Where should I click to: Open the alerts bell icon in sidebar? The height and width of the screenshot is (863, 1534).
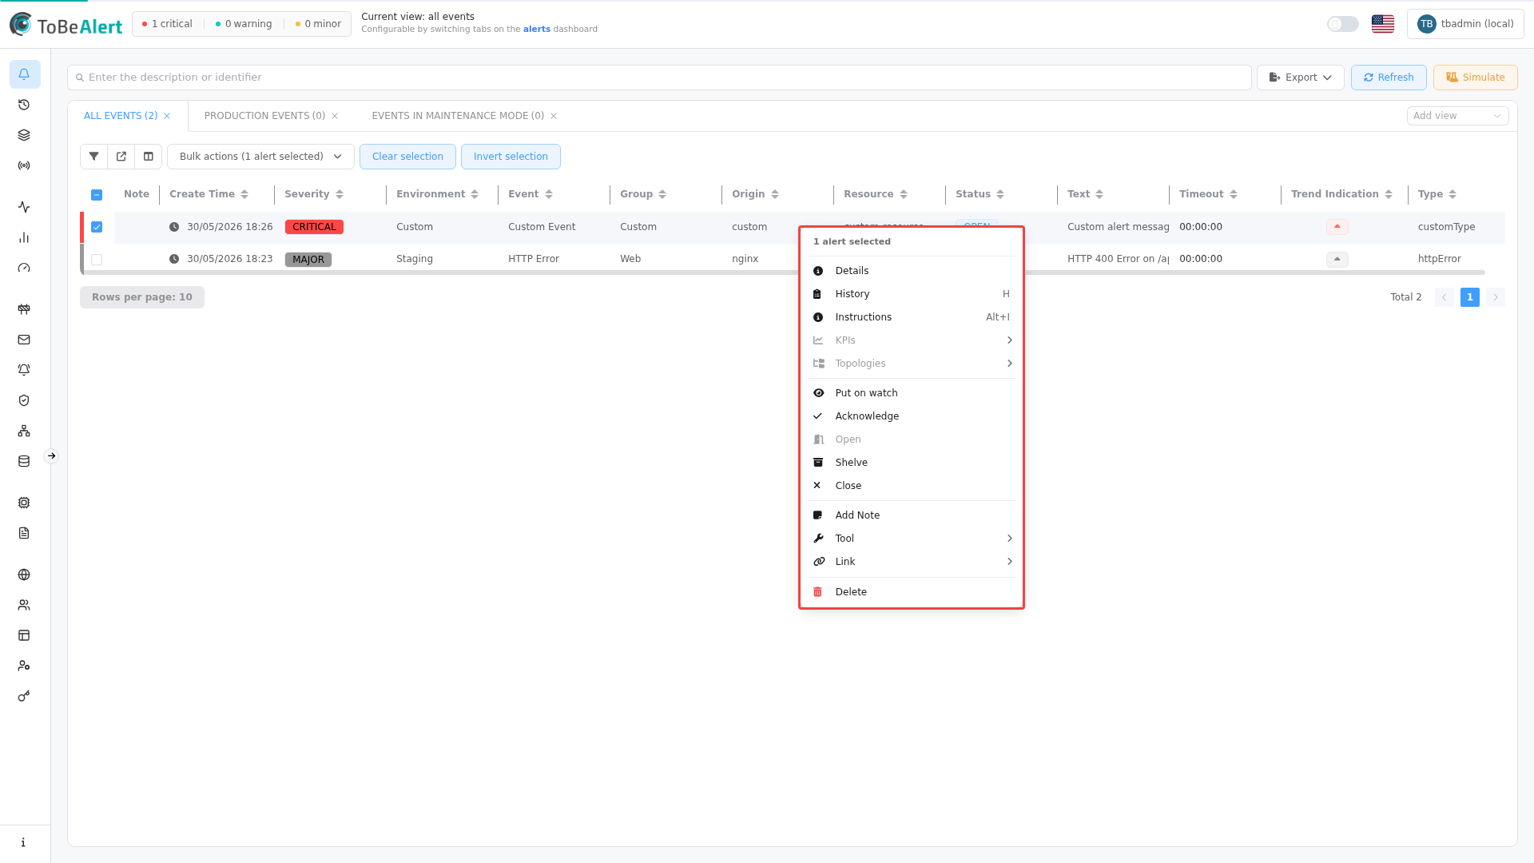24,74
